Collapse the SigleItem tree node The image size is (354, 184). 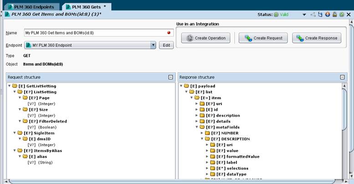click(15, 133)
